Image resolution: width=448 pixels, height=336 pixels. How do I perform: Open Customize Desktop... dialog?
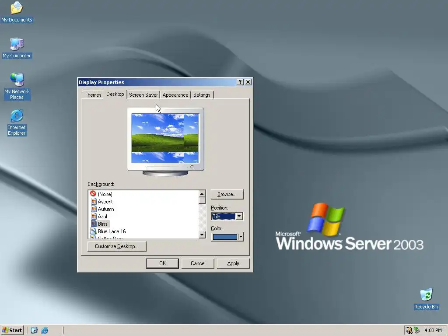point(116,246)
